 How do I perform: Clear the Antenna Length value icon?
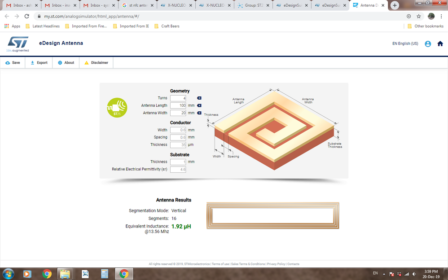199,105
